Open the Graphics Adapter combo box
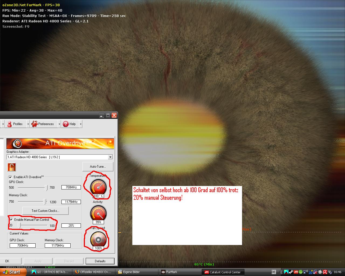This screenshot has width=345, height=276. point(60,157)
